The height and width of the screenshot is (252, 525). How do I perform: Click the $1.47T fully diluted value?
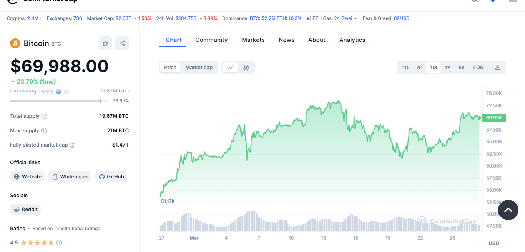pos(120,145)
